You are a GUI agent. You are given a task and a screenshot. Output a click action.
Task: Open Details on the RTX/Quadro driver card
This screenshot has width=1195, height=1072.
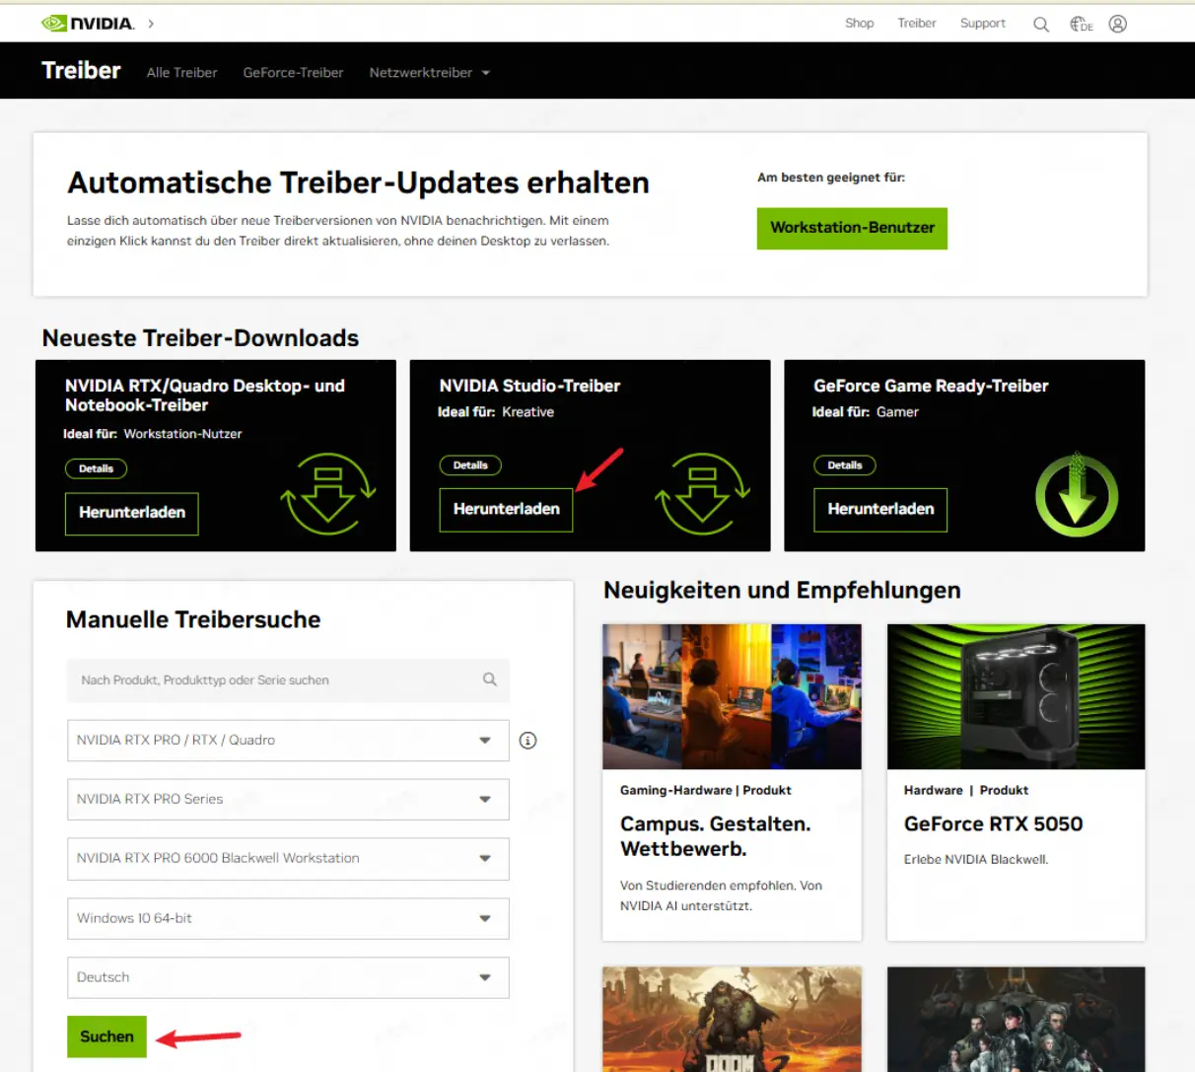coord(96,468)
